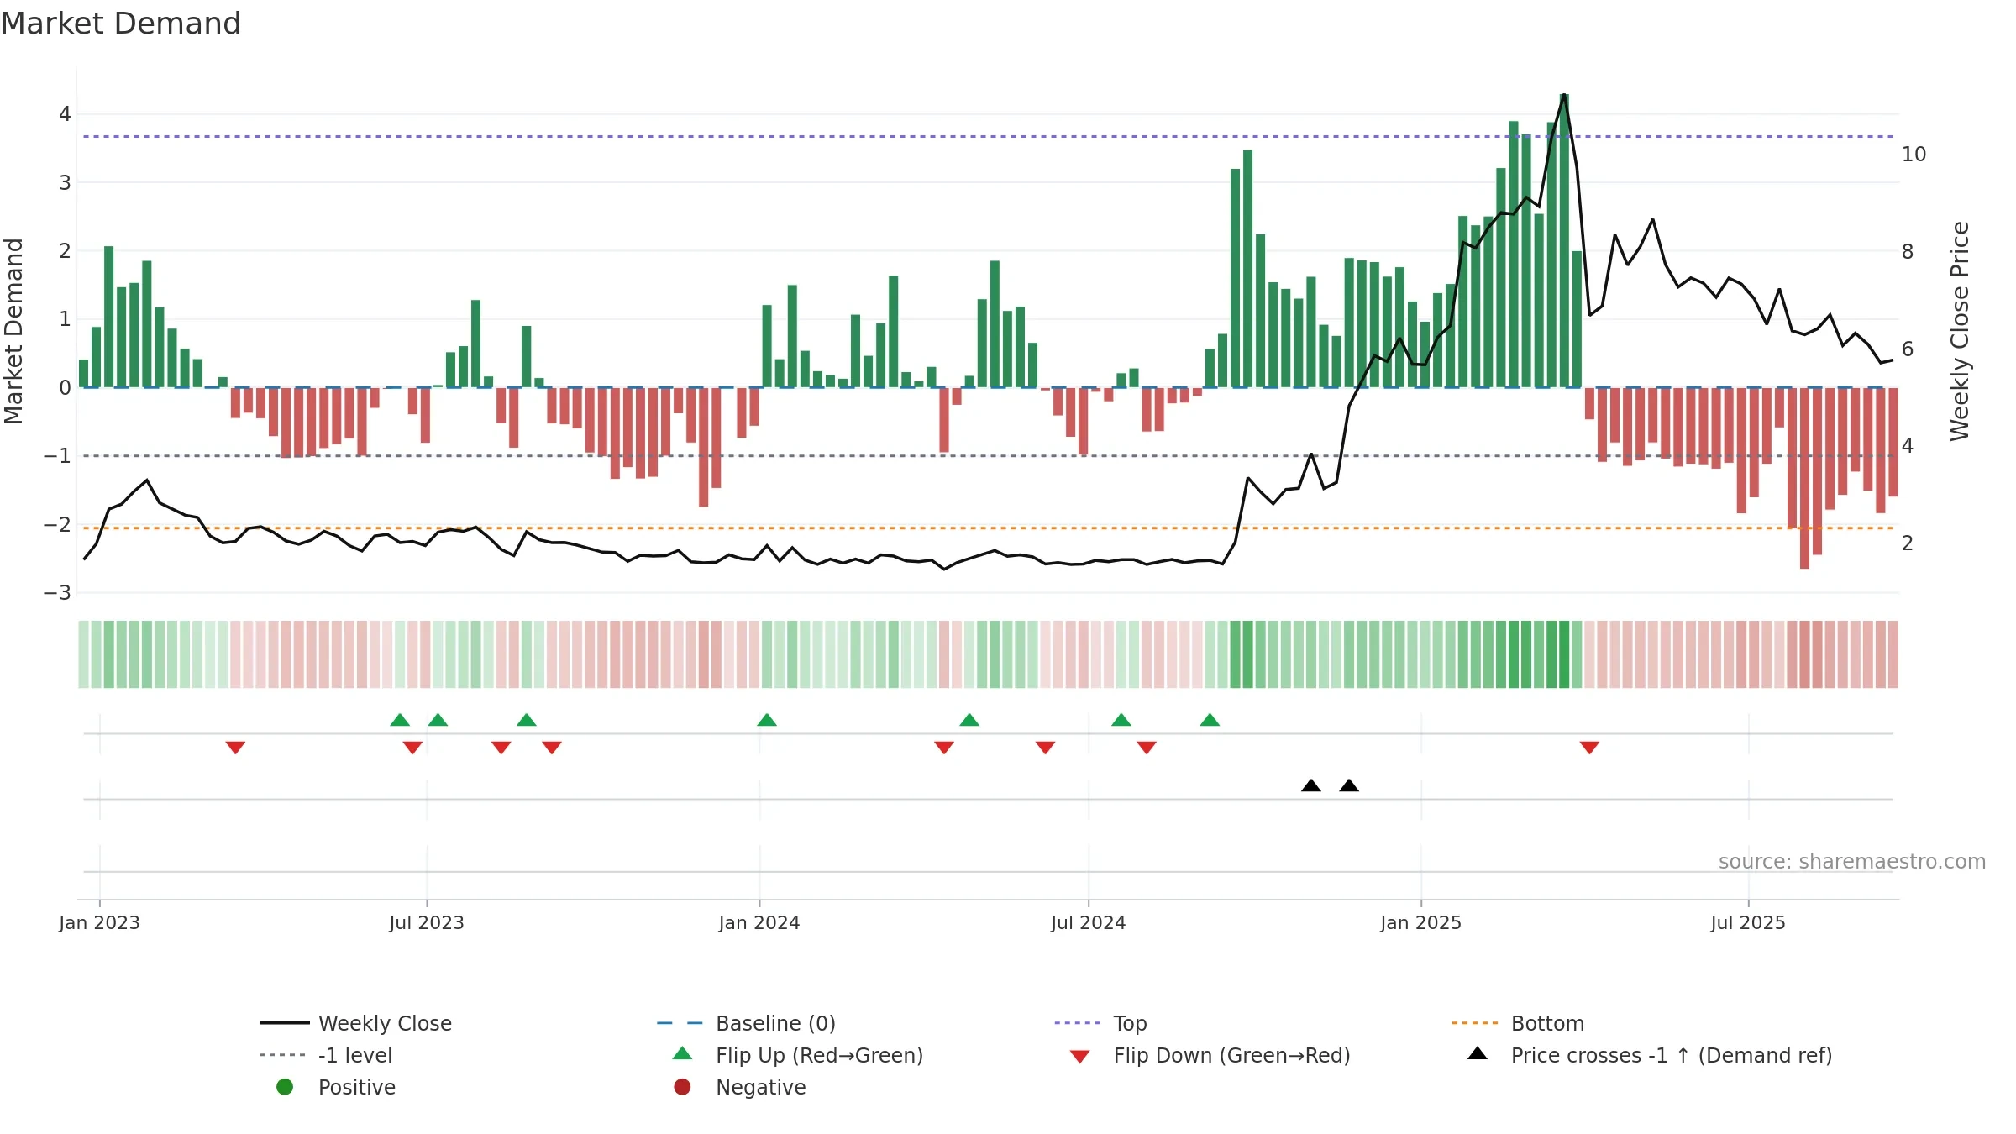This screenshot has width=2016, height=1134.
Task: Click flip-down marker in late June 2023
Action: 412,748
